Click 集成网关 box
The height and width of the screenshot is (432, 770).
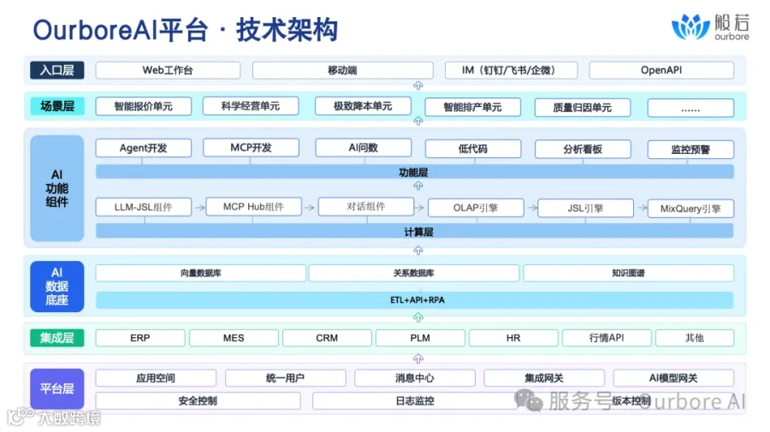pyautogui.click(x=544, y=378)
